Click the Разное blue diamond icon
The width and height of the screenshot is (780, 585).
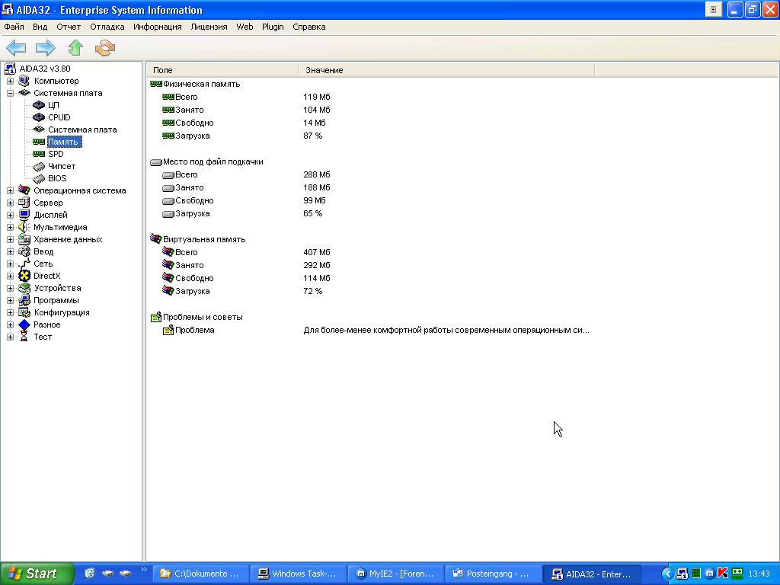click(x=24, y=324)
